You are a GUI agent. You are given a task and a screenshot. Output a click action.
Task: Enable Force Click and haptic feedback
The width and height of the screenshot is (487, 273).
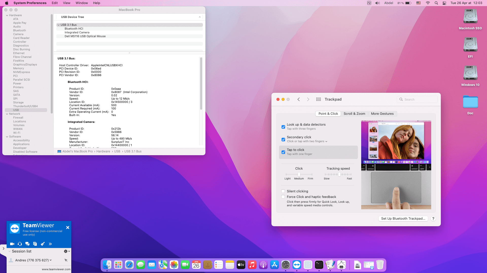(x=283, y=197)
